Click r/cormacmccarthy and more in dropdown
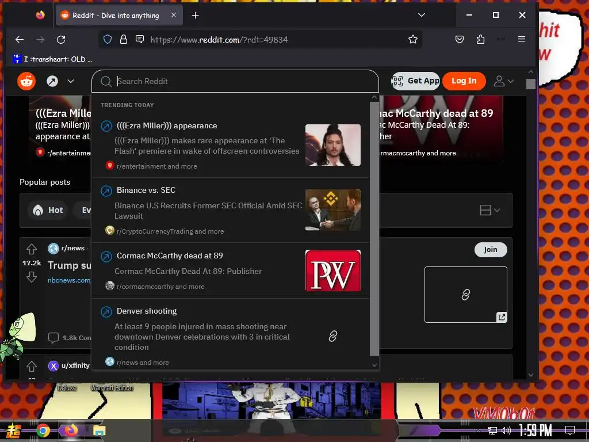Viewport: 589px width, 442px height. pyautogui.click(x=160, y=287)
